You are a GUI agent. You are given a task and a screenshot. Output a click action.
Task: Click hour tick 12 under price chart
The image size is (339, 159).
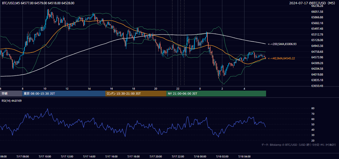(x=67, y=89)
